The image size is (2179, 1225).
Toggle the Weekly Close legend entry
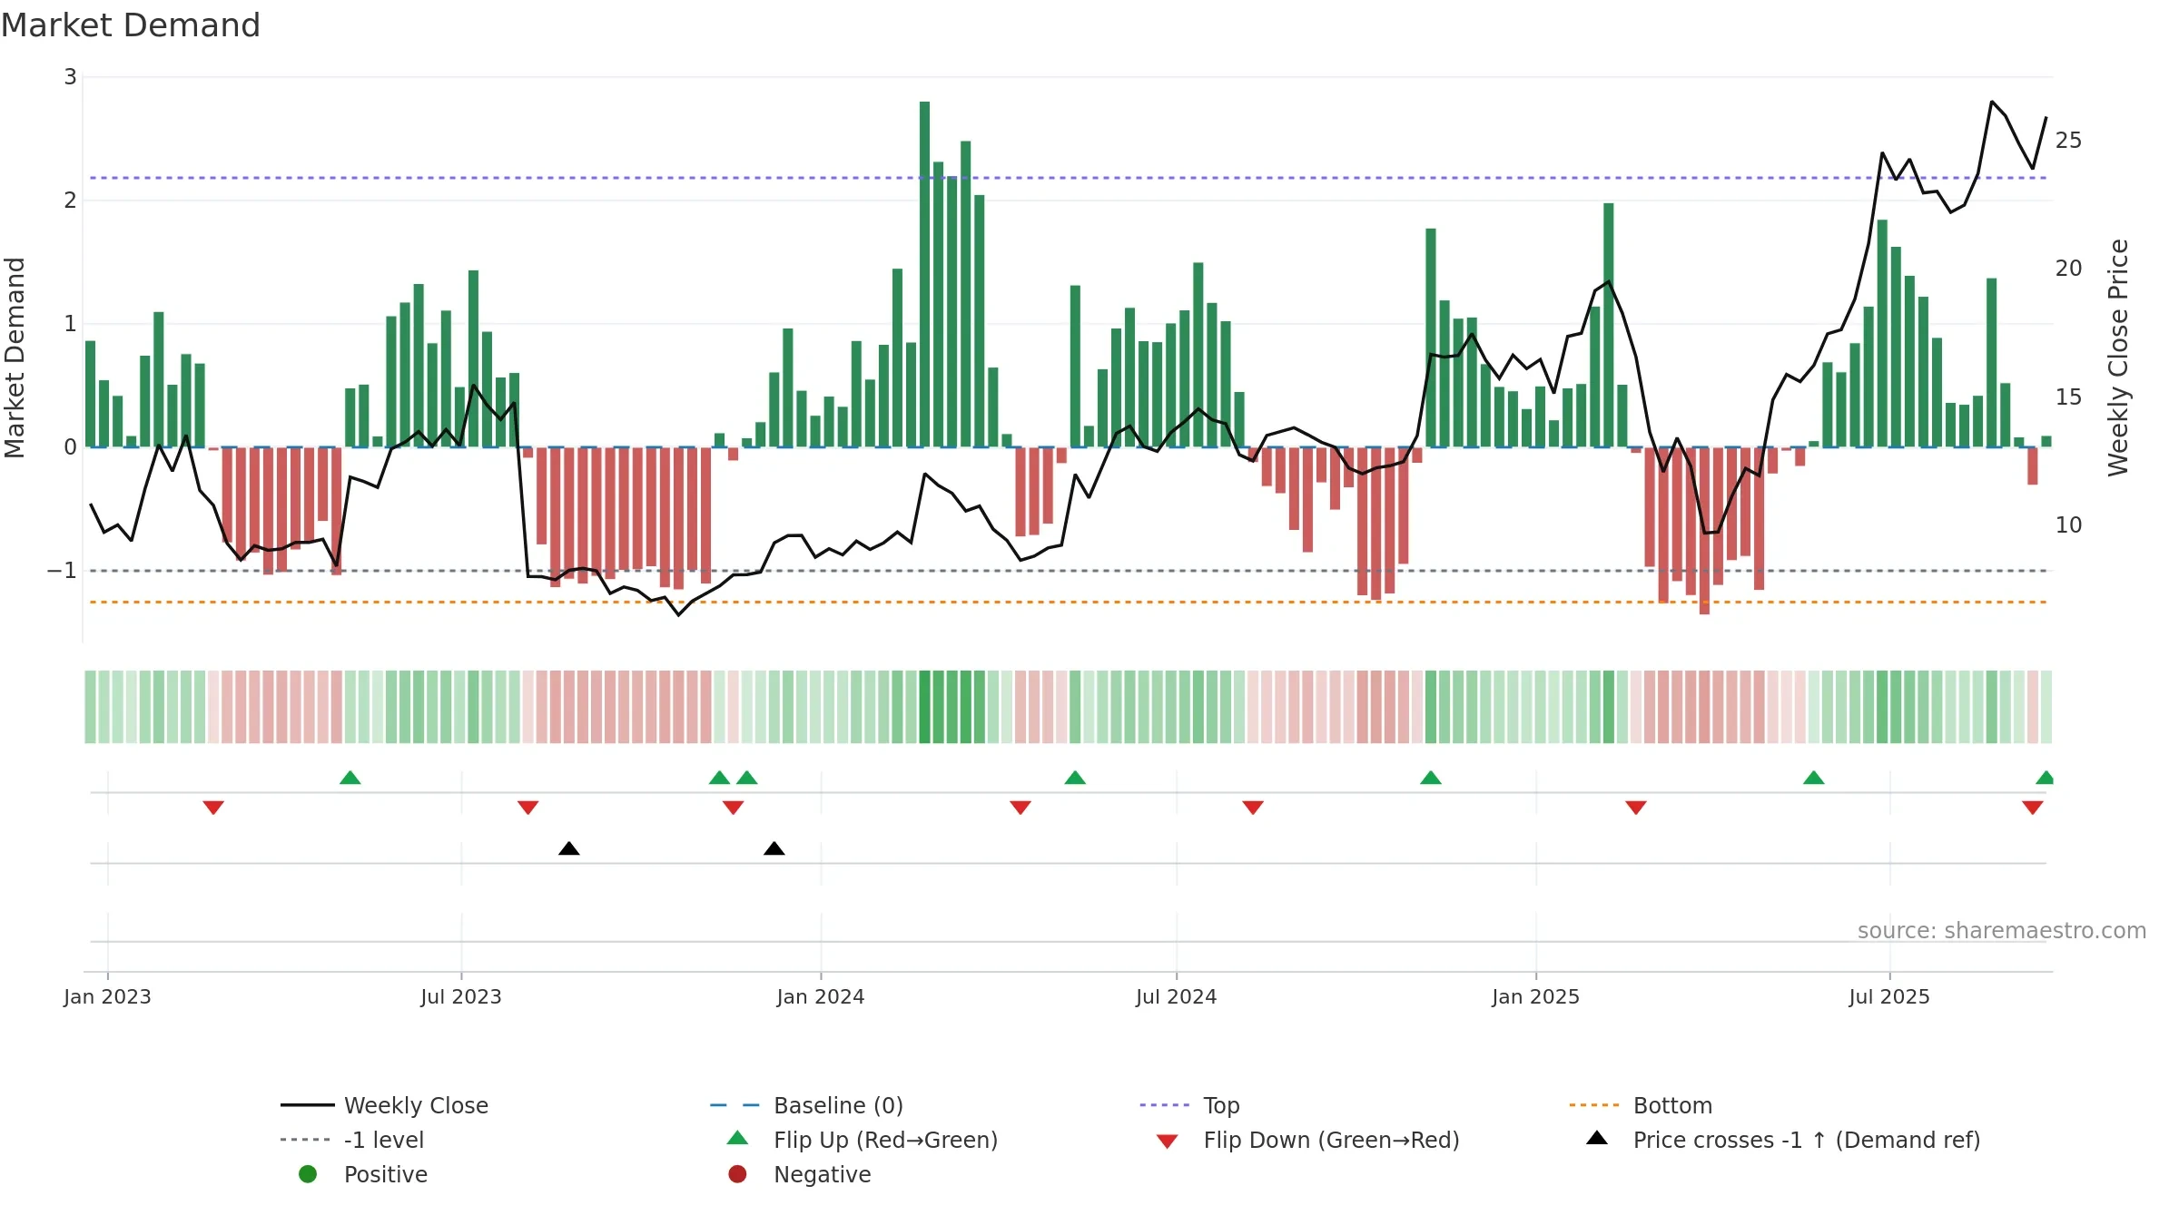pos(384,1105)
